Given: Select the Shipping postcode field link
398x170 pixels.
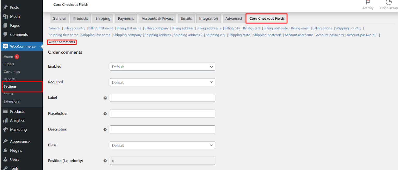Looking at the screenshot, I should (267, 35).
